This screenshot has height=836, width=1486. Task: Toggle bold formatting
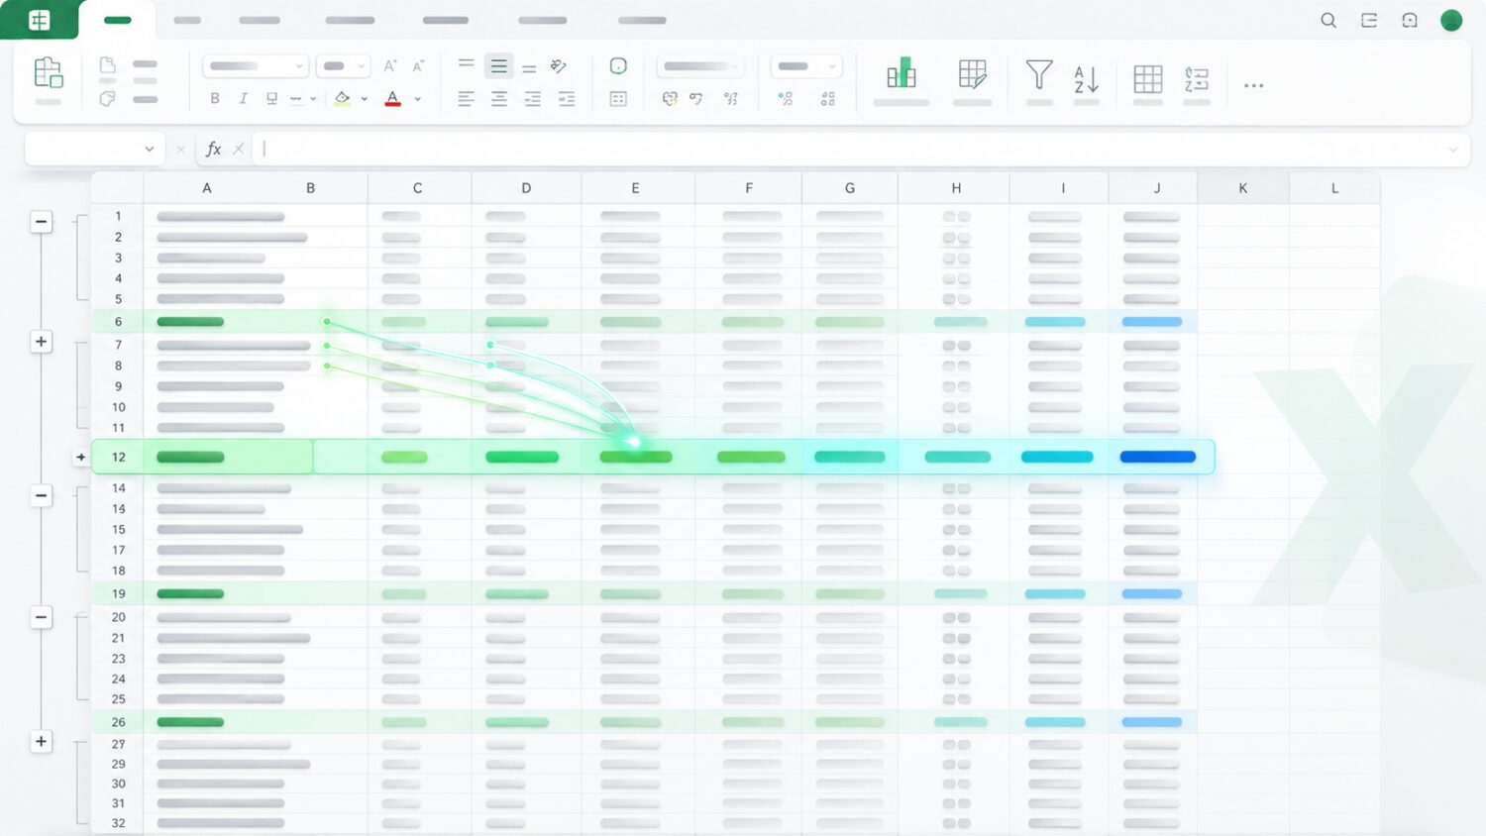pos(215,98)
